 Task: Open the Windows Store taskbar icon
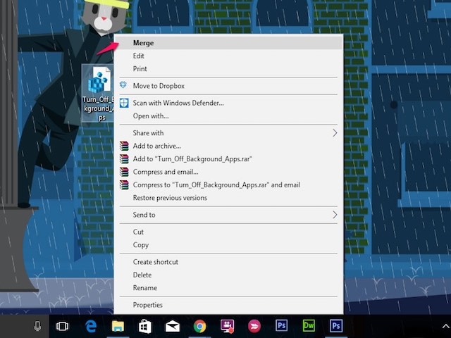pyautogui.click(x=144, y=326)
